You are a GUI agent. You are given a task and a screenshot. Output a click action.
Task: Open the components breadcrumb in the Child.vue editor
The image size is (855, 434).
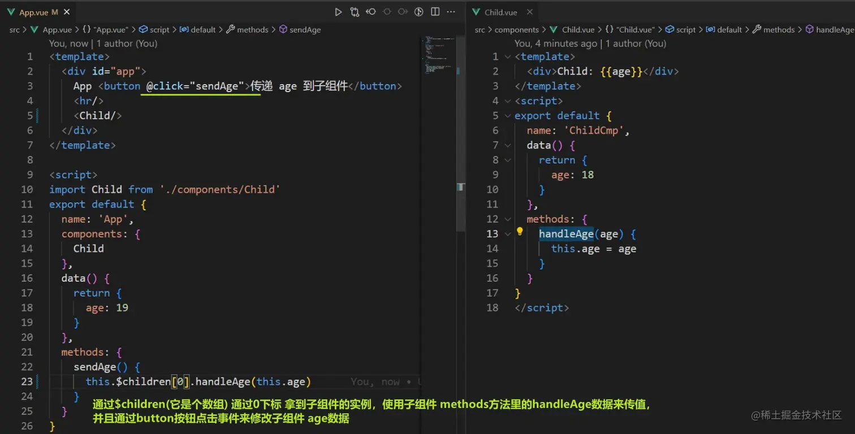(517, 29)
